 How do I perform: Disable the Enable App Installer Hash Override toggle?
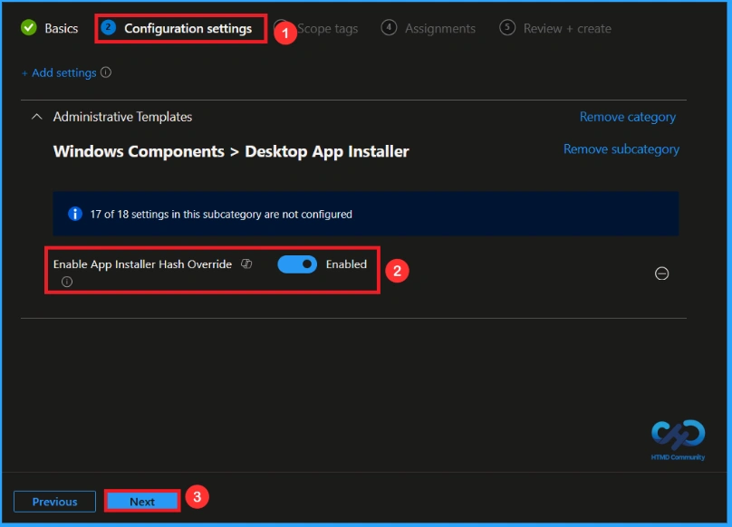pos(297,263)
